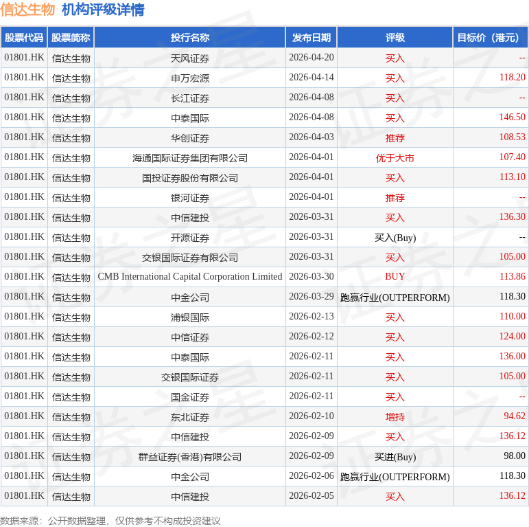Click the 增持 rating

(395, 417)
